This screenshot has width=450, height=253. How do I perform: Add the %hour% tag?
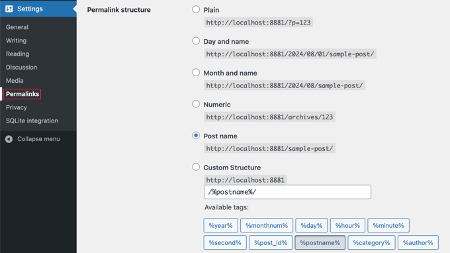[x=347, y=225]
